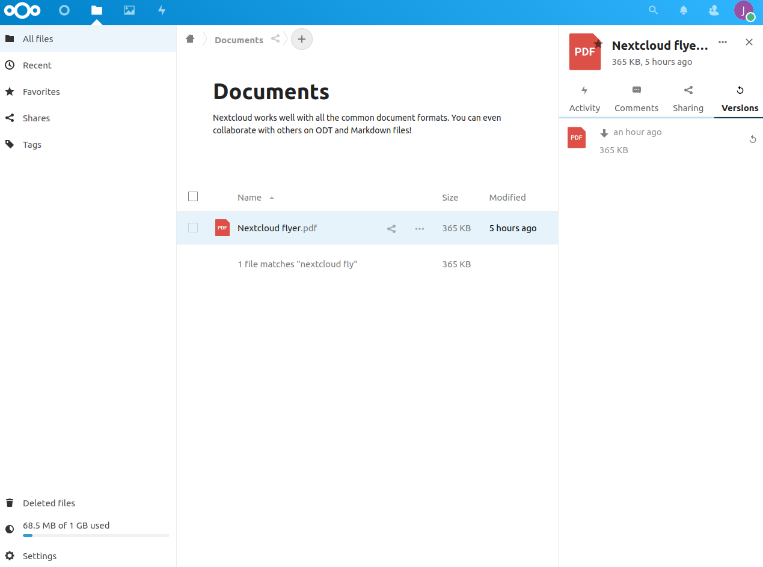The width and height of the screenshot is (763, 567).
Task: Toggle the select-all files checkbox
Action: [193, 196]
